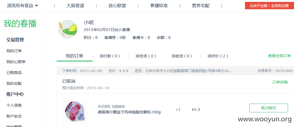Open the 德国葆尔覆盆子风味脱脂发酵乳100g product link

click(129, 112)
